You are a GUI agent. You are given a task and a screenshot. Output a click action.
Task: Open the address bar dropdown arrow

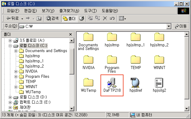coord(169,26)
